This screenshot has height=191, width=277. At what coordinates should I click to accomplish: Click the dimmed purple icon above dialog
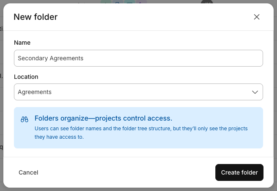(x=141, y=2)
